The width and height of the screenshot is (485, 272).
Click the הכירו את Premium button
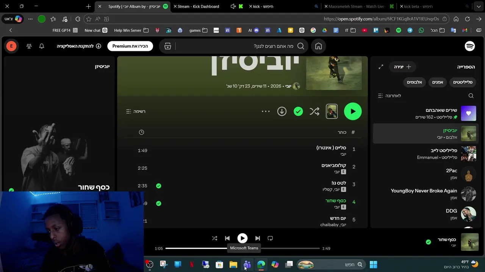point(130,46)
